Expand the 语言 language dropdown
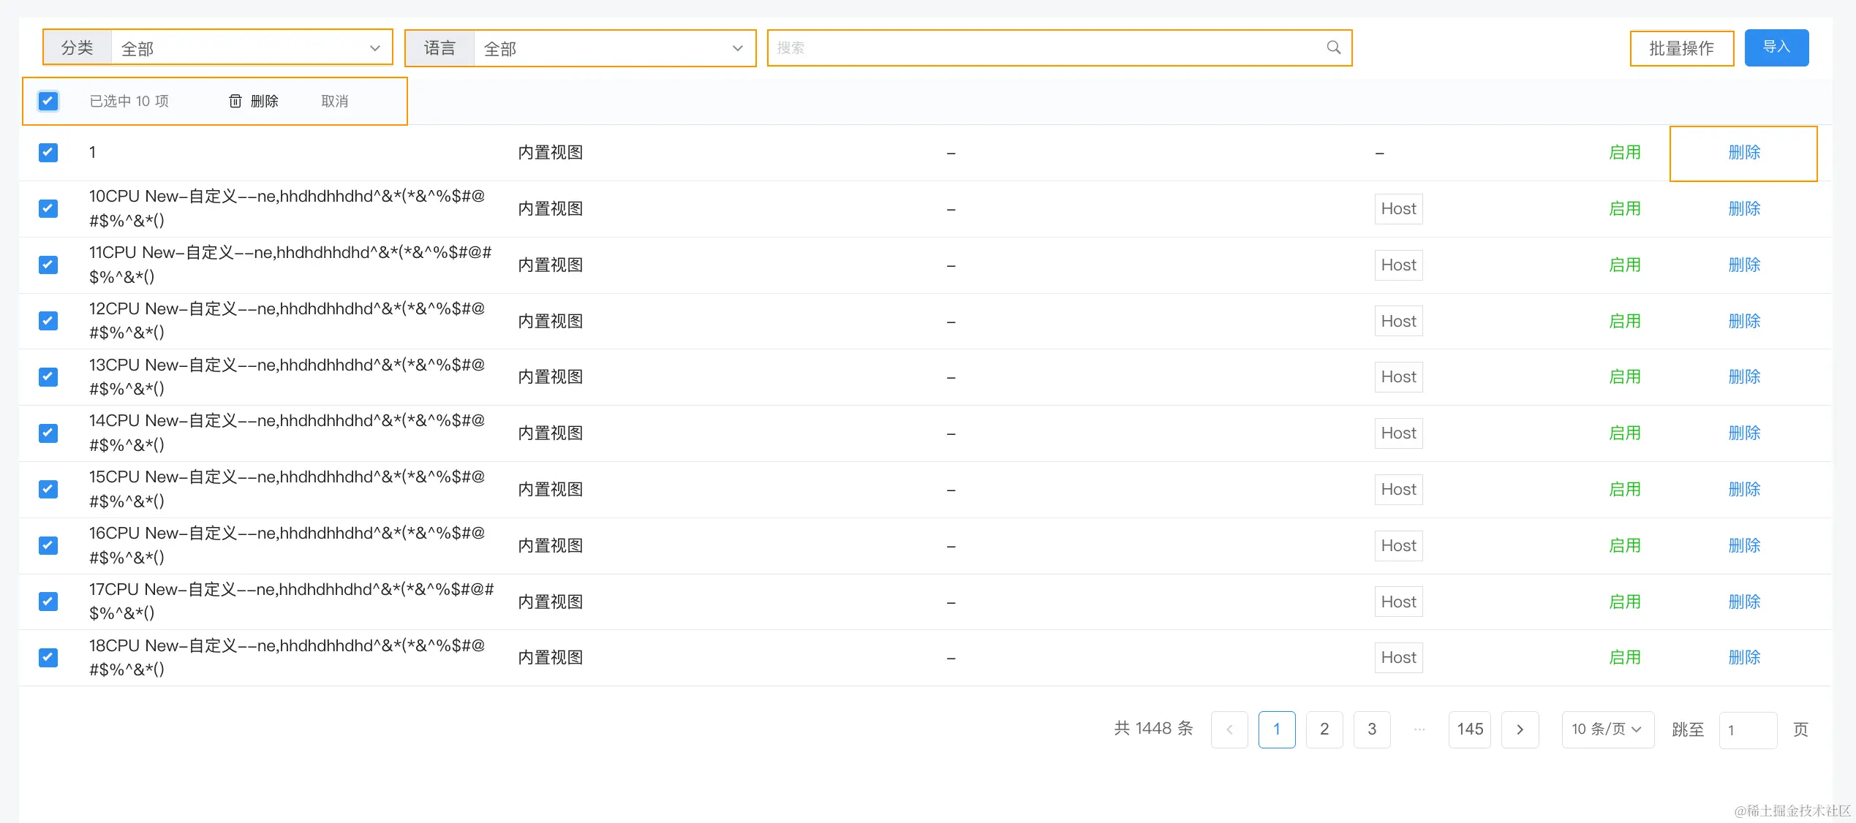This screenshot has width=1856, height=823. point(614,48)
